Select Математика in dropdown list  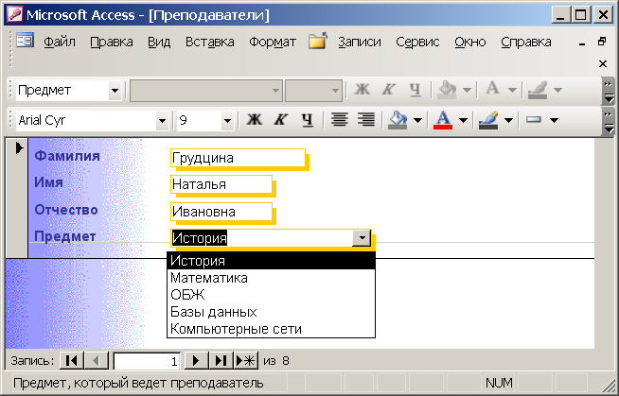pos(272,278)
